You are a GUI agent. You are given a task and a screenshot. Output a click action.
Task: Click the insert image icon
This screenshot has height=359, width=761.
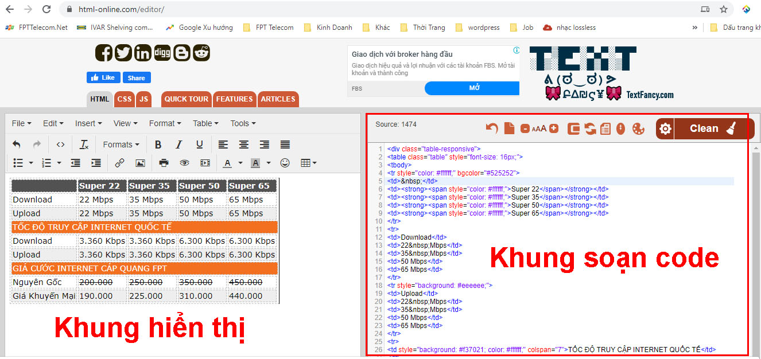coord(140,163)
